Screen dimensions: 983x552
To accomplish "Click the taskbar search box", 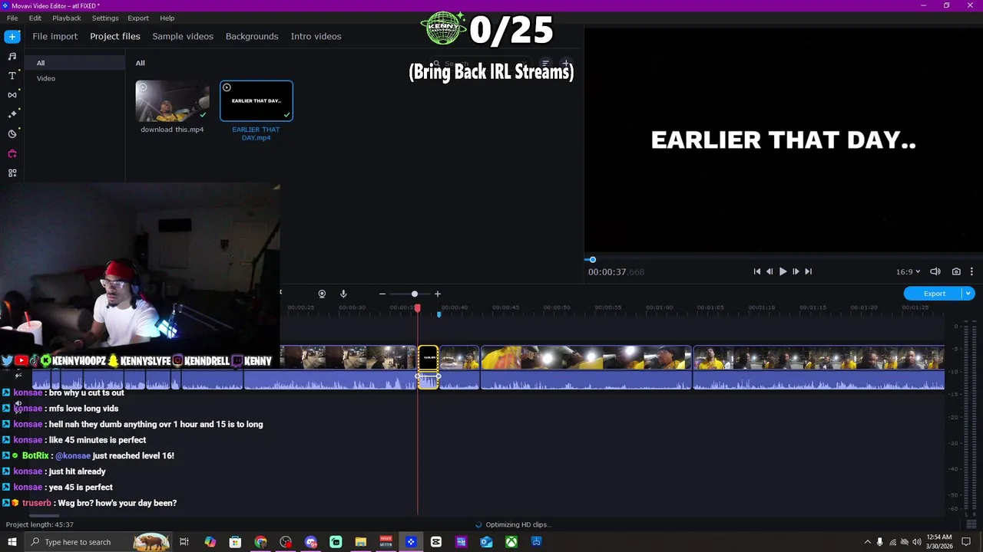I will tap(98, 542).
